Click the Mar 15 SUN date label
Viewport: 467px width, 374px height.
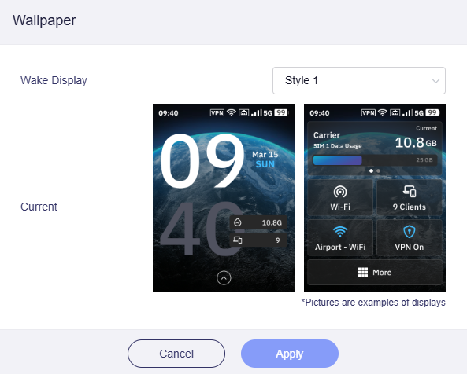(x=265, y=159)
